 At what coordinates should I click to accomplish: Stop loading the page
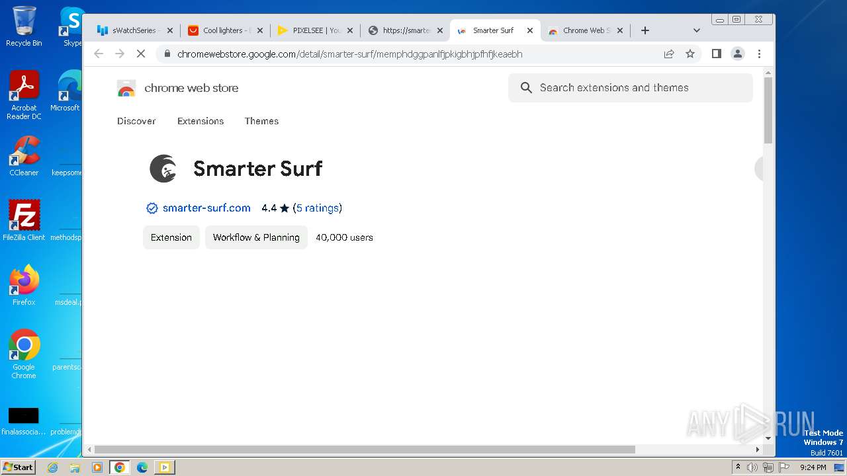tap(141, 54)
